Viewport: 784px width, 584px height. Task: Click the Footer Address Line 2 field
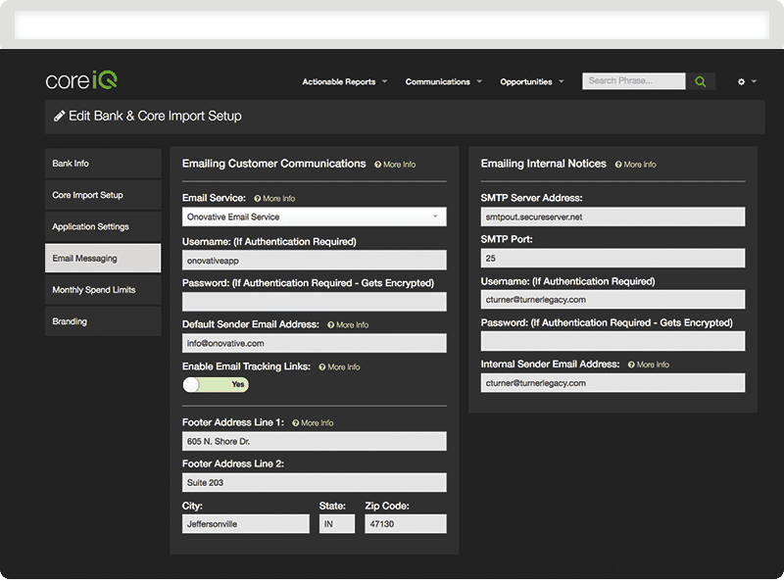[314, 482]
